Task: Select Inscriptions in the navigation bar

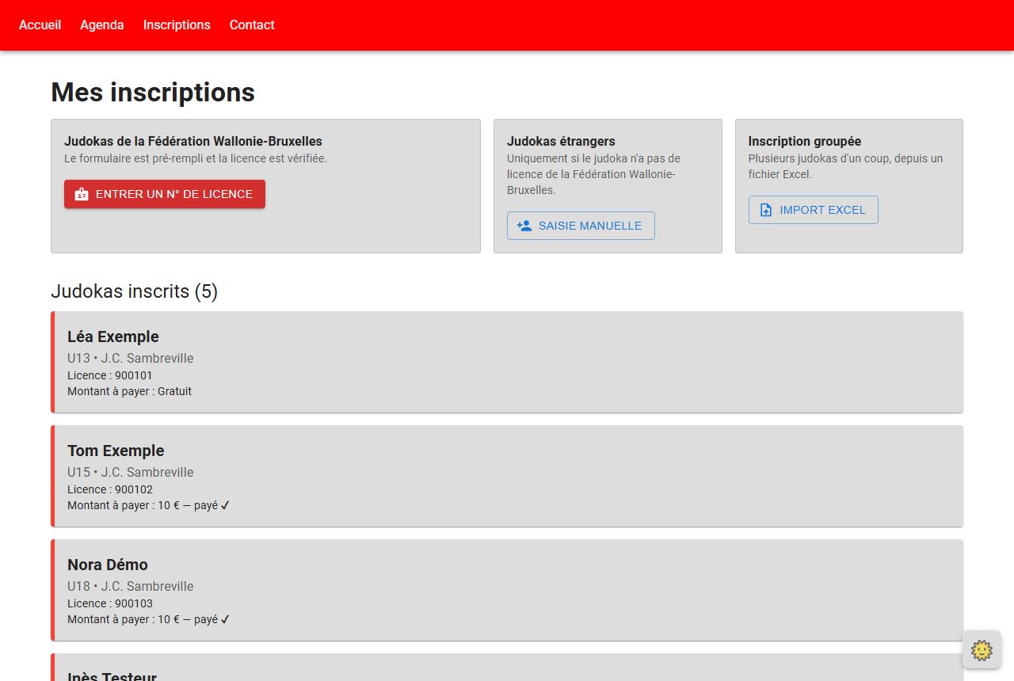Action: coord(177,25)
